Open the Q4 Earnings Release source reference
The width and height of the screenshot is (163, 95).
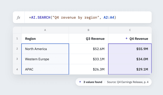(128, 82)
